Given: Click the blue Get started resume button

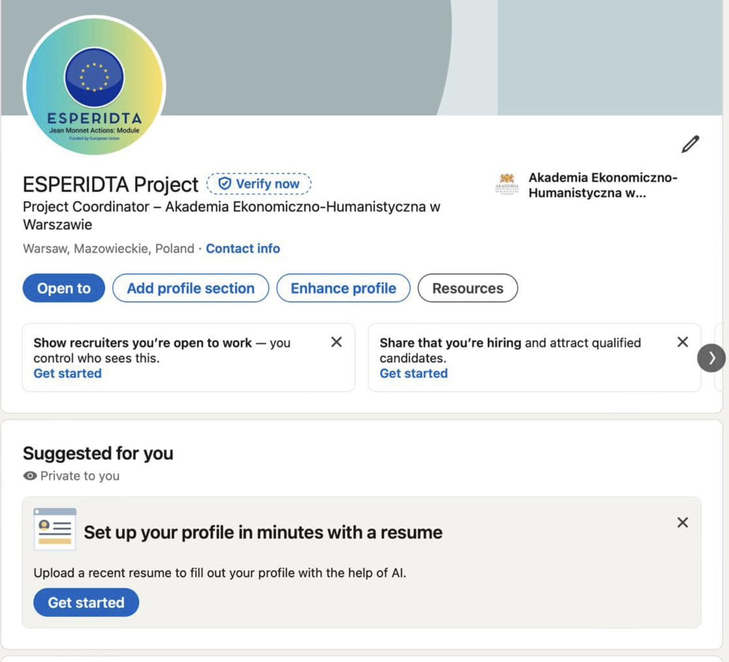Looking at the screenshot, I should (86, 602).
